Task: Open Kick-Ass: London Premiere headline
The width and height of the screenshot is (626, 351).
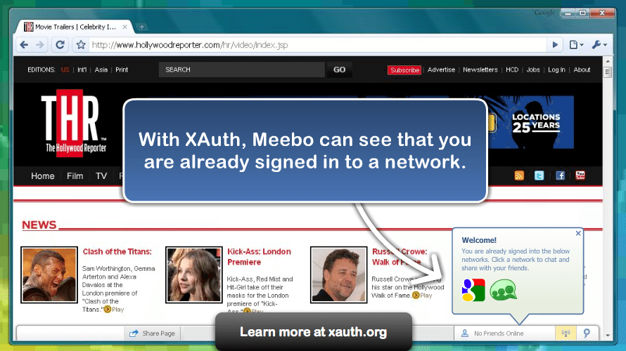Action: [x=259, y=256]
